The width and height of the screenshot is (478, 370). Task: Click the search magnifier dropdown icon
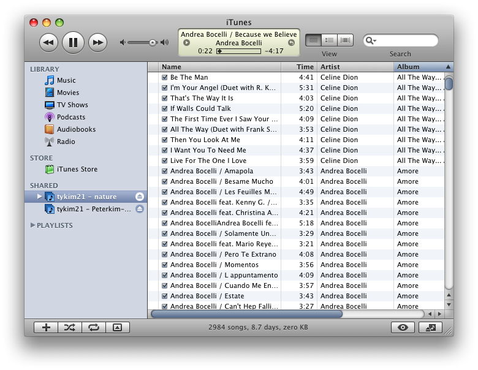pyautogui.click(x=371, y=40)
